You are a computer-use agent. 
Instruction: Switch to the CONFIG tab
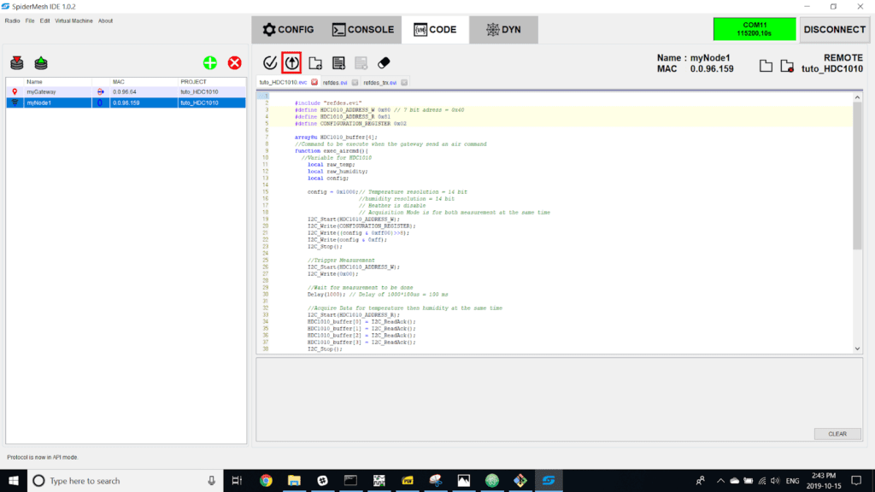tap(288, 30)
